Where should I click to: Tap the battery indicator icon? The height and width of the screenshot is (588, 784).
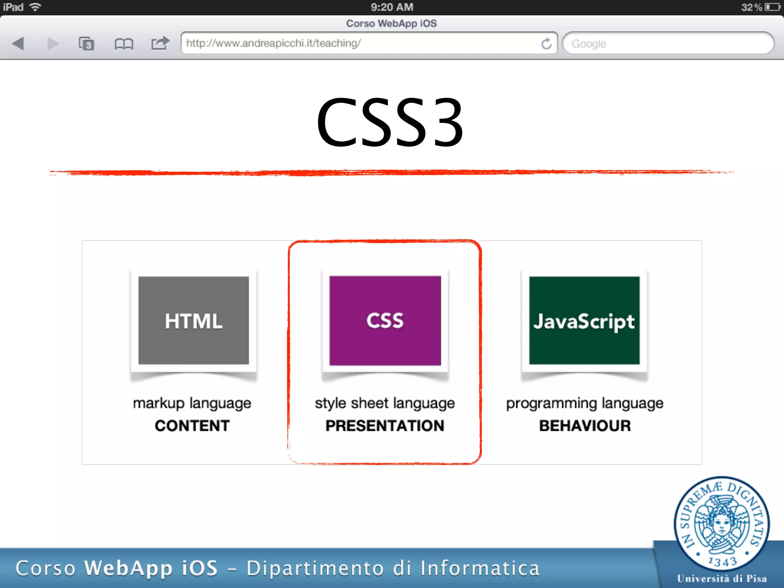[x=773, y=7]
